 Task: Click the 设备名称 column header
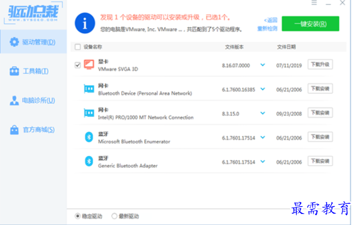point(93,47)
